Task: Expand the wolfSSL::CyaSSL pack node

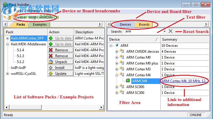Action: tap(7, 74)
